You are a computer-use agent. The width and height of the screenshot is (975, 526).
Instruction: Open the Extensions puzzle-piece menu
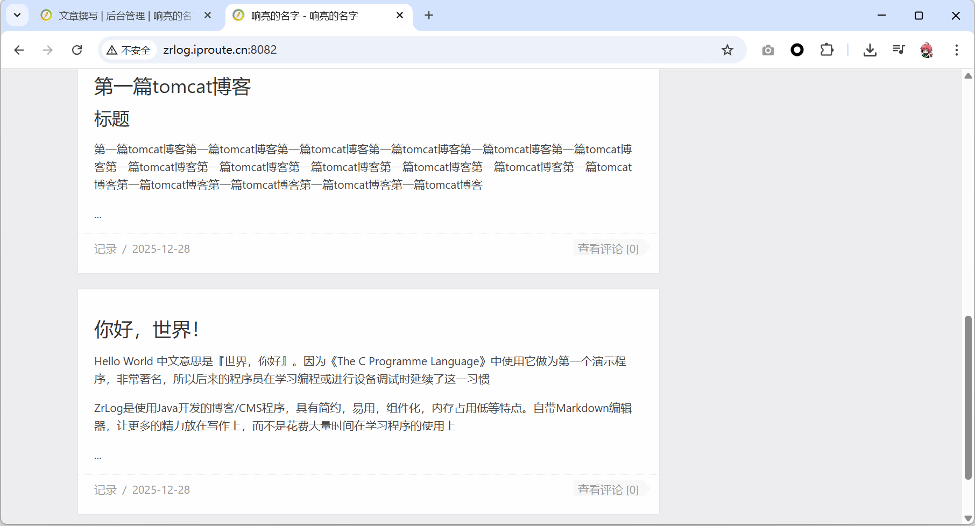[x=826, y=50]
